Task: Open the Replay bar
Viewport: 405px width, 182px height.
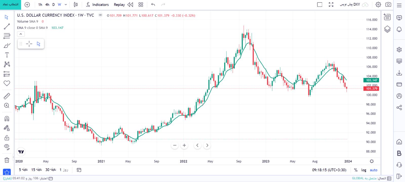Action: 123,5
